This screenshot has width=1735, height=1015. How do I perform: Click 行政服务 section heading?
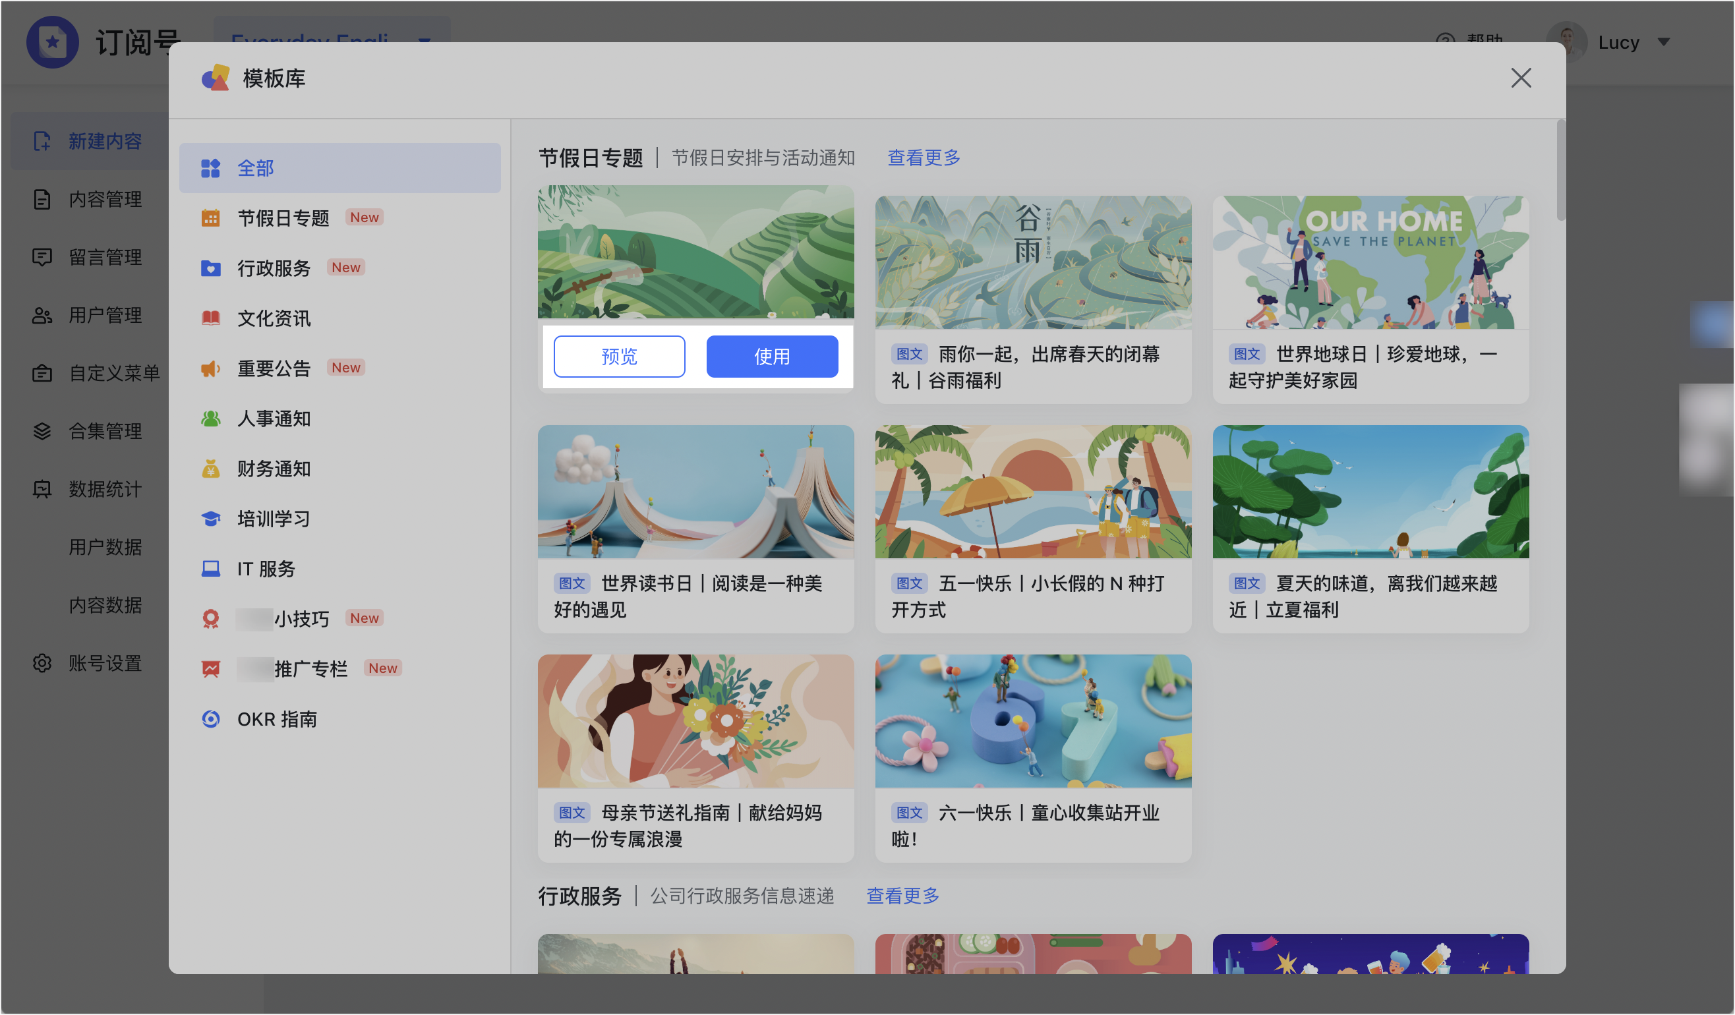coord(579,895)
